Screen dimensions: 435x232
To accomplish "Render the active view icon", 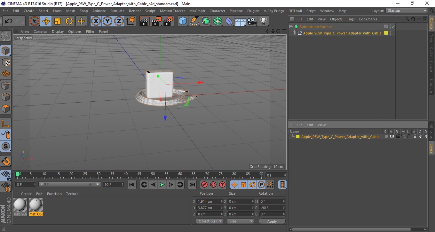I will 145,21.
